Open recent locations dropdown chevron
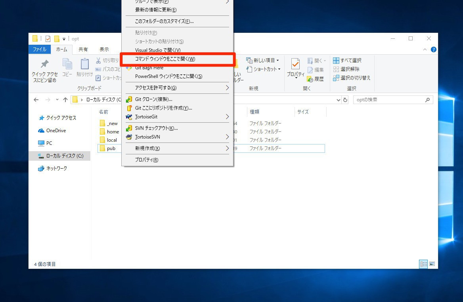This screenshot has width=463, height=302. point(57,100)
